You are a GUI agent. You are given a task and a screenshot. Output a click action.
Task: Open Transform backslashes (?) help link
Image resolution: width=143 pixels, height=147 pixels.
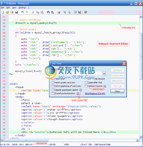pos(78,93)
